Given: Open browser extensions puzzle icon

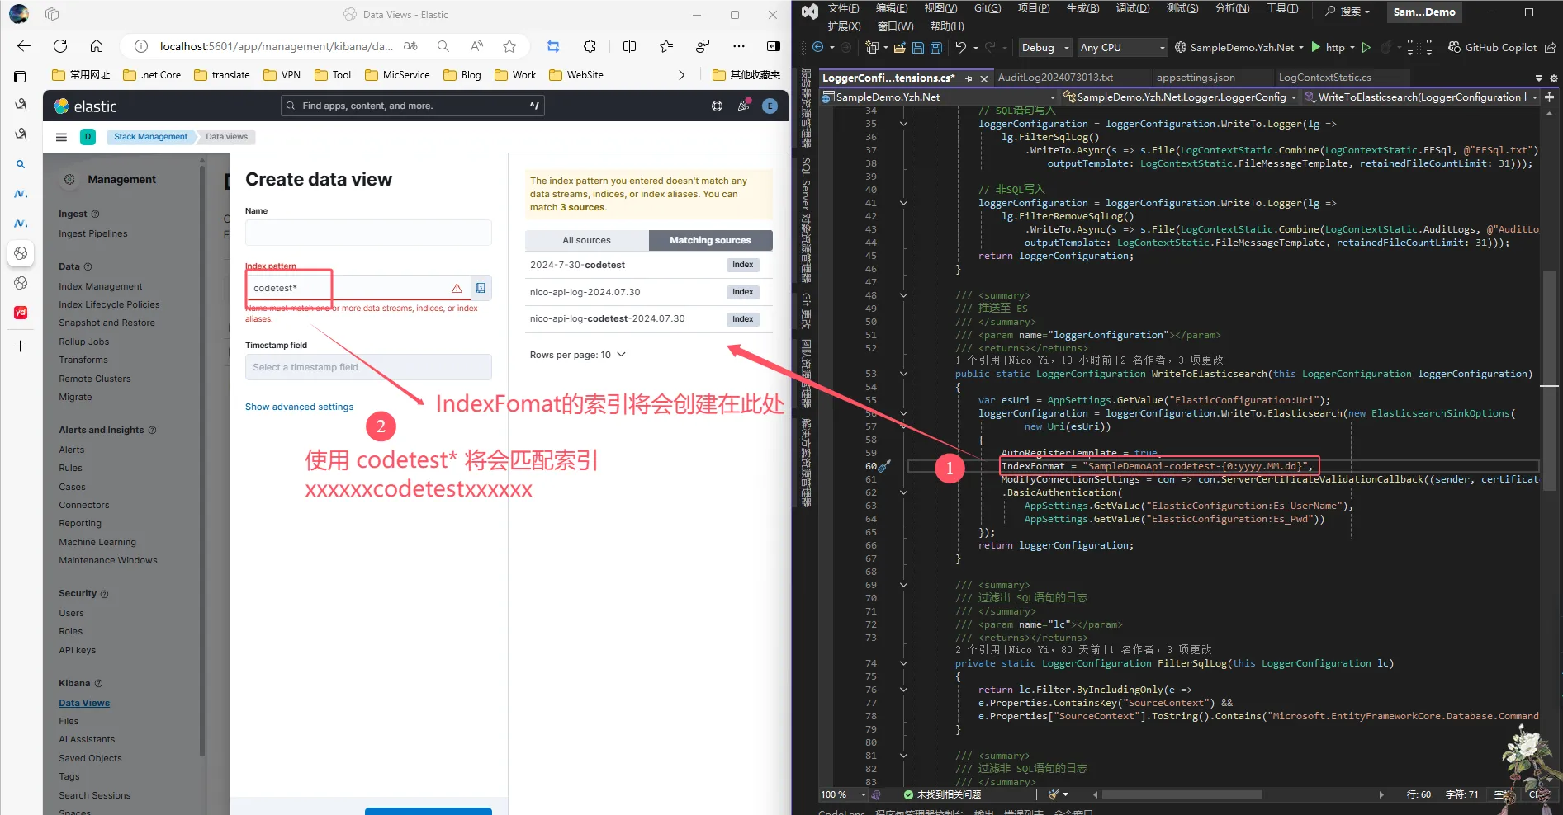Looking at the screenshot, I should (x=590, y=46).
